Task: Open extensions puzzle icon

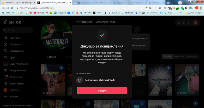Action: pos(190,8)
